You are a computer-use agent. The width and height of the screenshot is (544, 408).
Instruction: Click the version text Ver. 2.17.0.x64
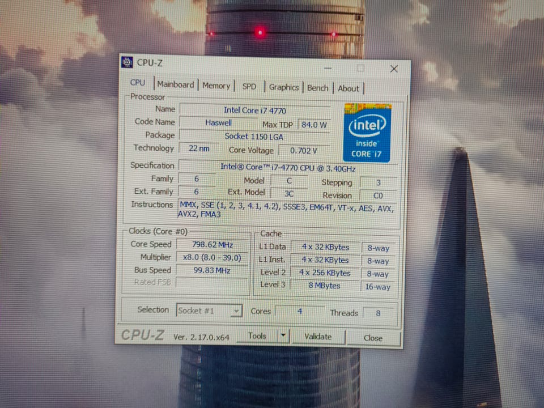(201, 337)
